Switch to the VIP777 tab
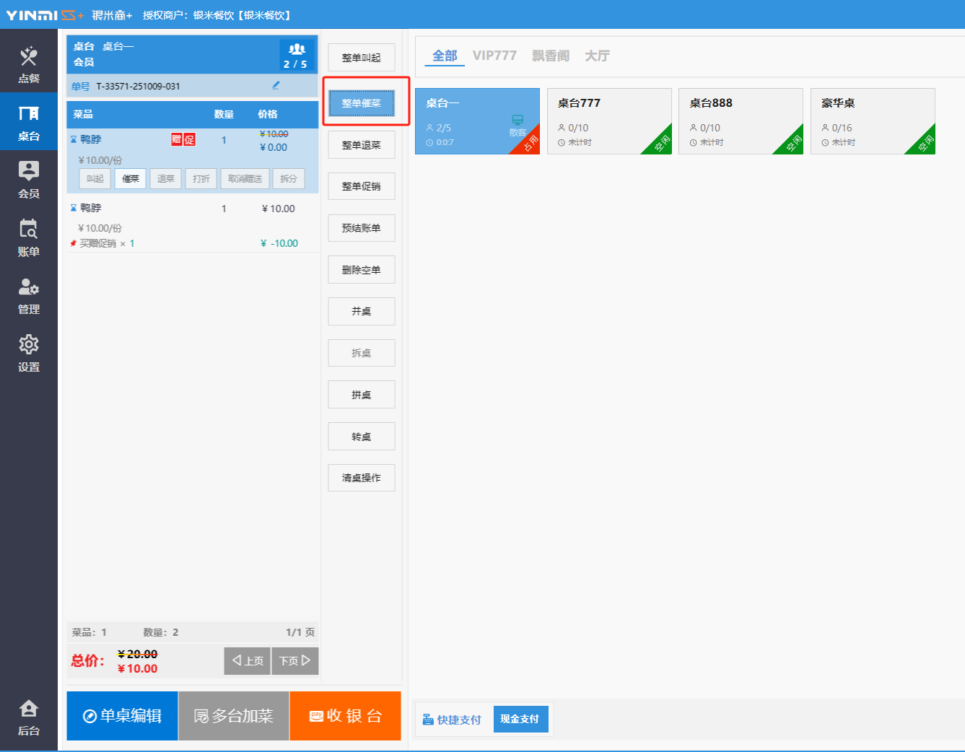The width and height of the screenshot is (965, 752). 494,56
